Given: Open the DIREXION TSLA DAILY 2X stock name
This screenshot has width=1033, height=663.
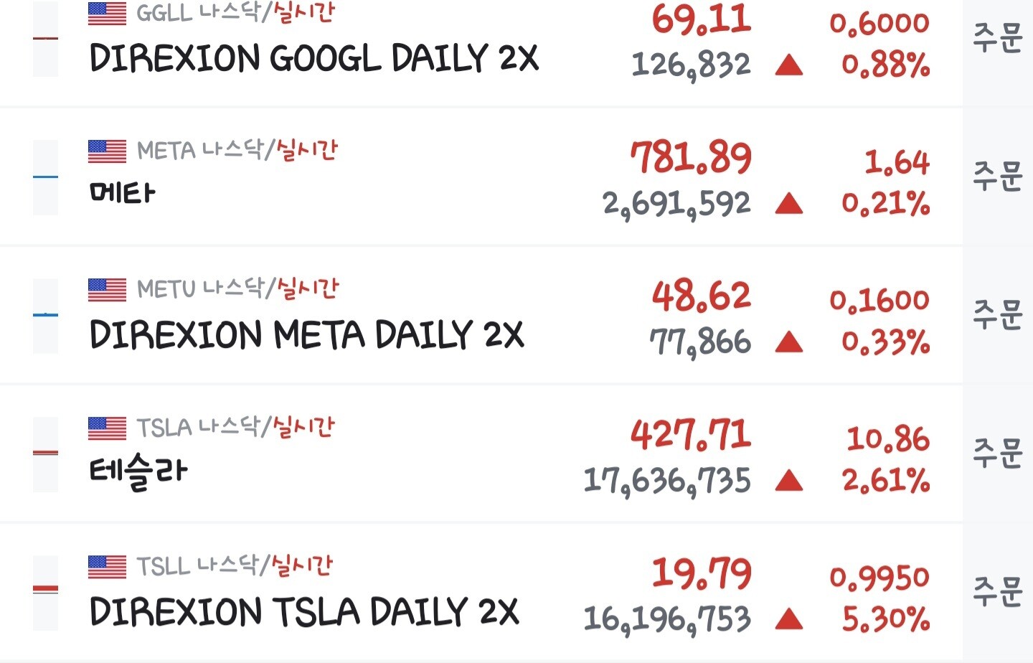Looking at the screenshot, I should pos(303,613).
